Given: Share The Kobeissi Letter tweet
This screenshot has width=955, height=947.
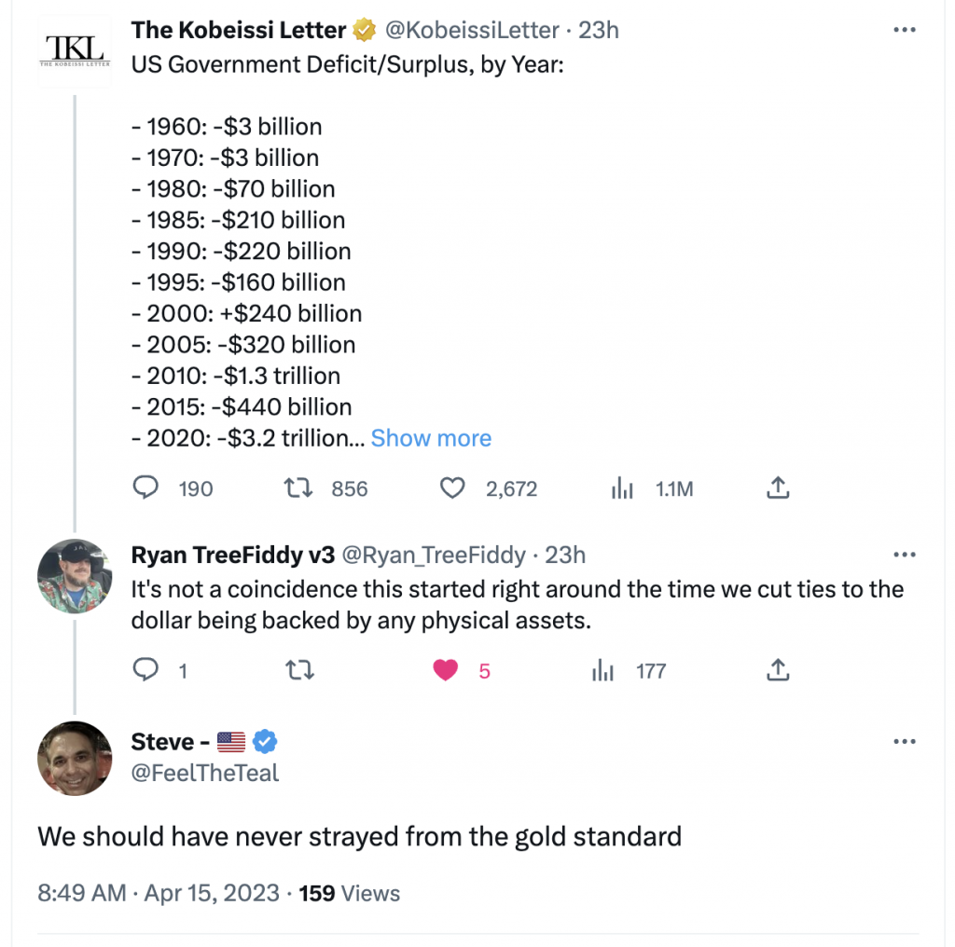Looking at the screenshot, I should click(779, 487).
